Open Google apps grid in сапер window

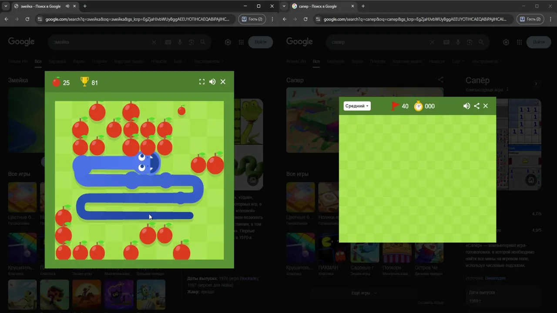(x=519, y=42)
